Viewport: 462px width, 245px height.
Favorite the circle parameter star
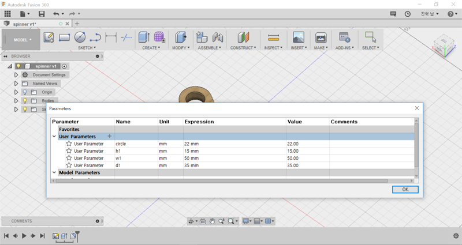click(69, 144)
